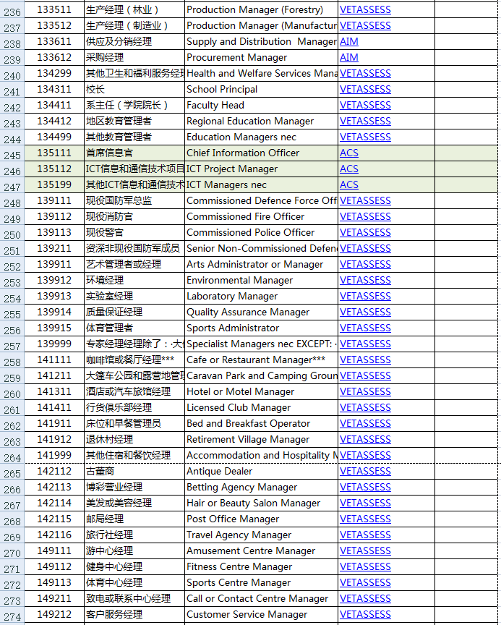Select the '邮局经理' cell
The width and height of the screenshot is (501, 625).
tap(134, 519)
